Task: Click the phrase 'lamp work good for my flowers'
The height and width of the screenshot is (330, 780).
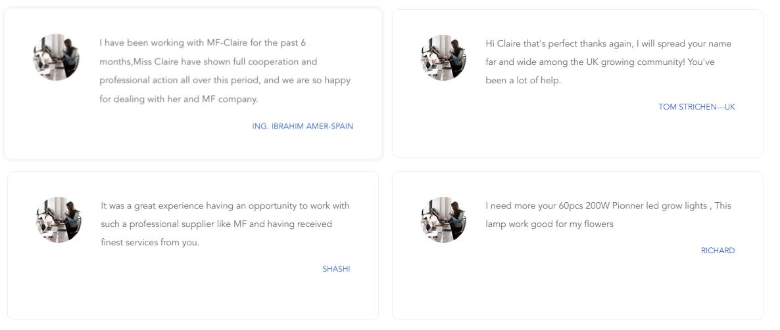Action: 550,224
